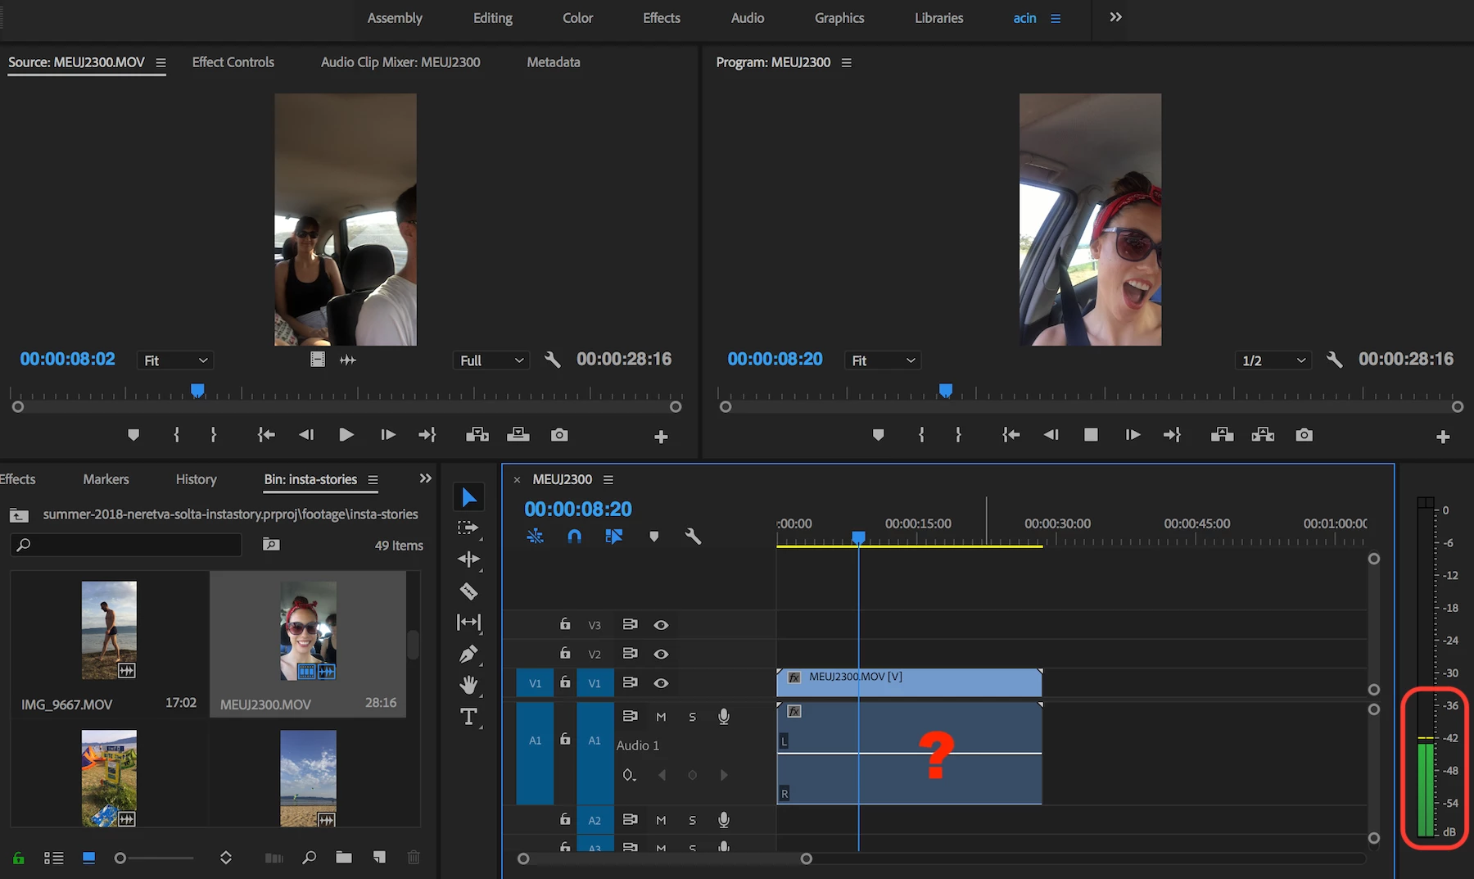Screen dimensions: 1474x879
Task: Click Export Frame camera in Program monitor
Action: [x=1304, y=435]
